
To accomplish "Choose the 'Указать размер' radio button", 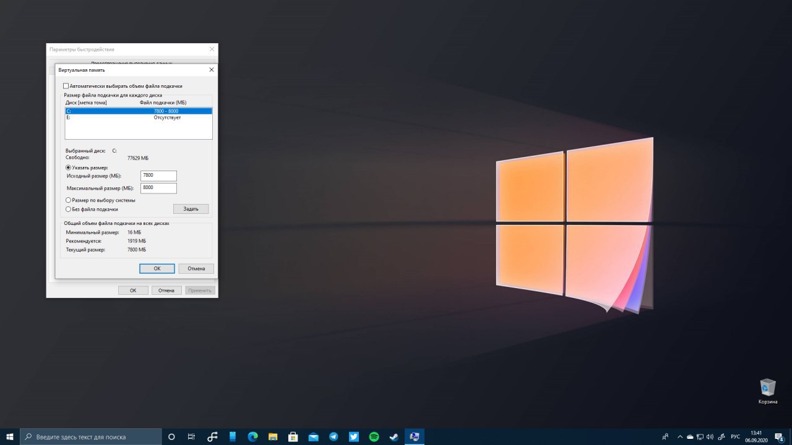I will tap(68, 167).
